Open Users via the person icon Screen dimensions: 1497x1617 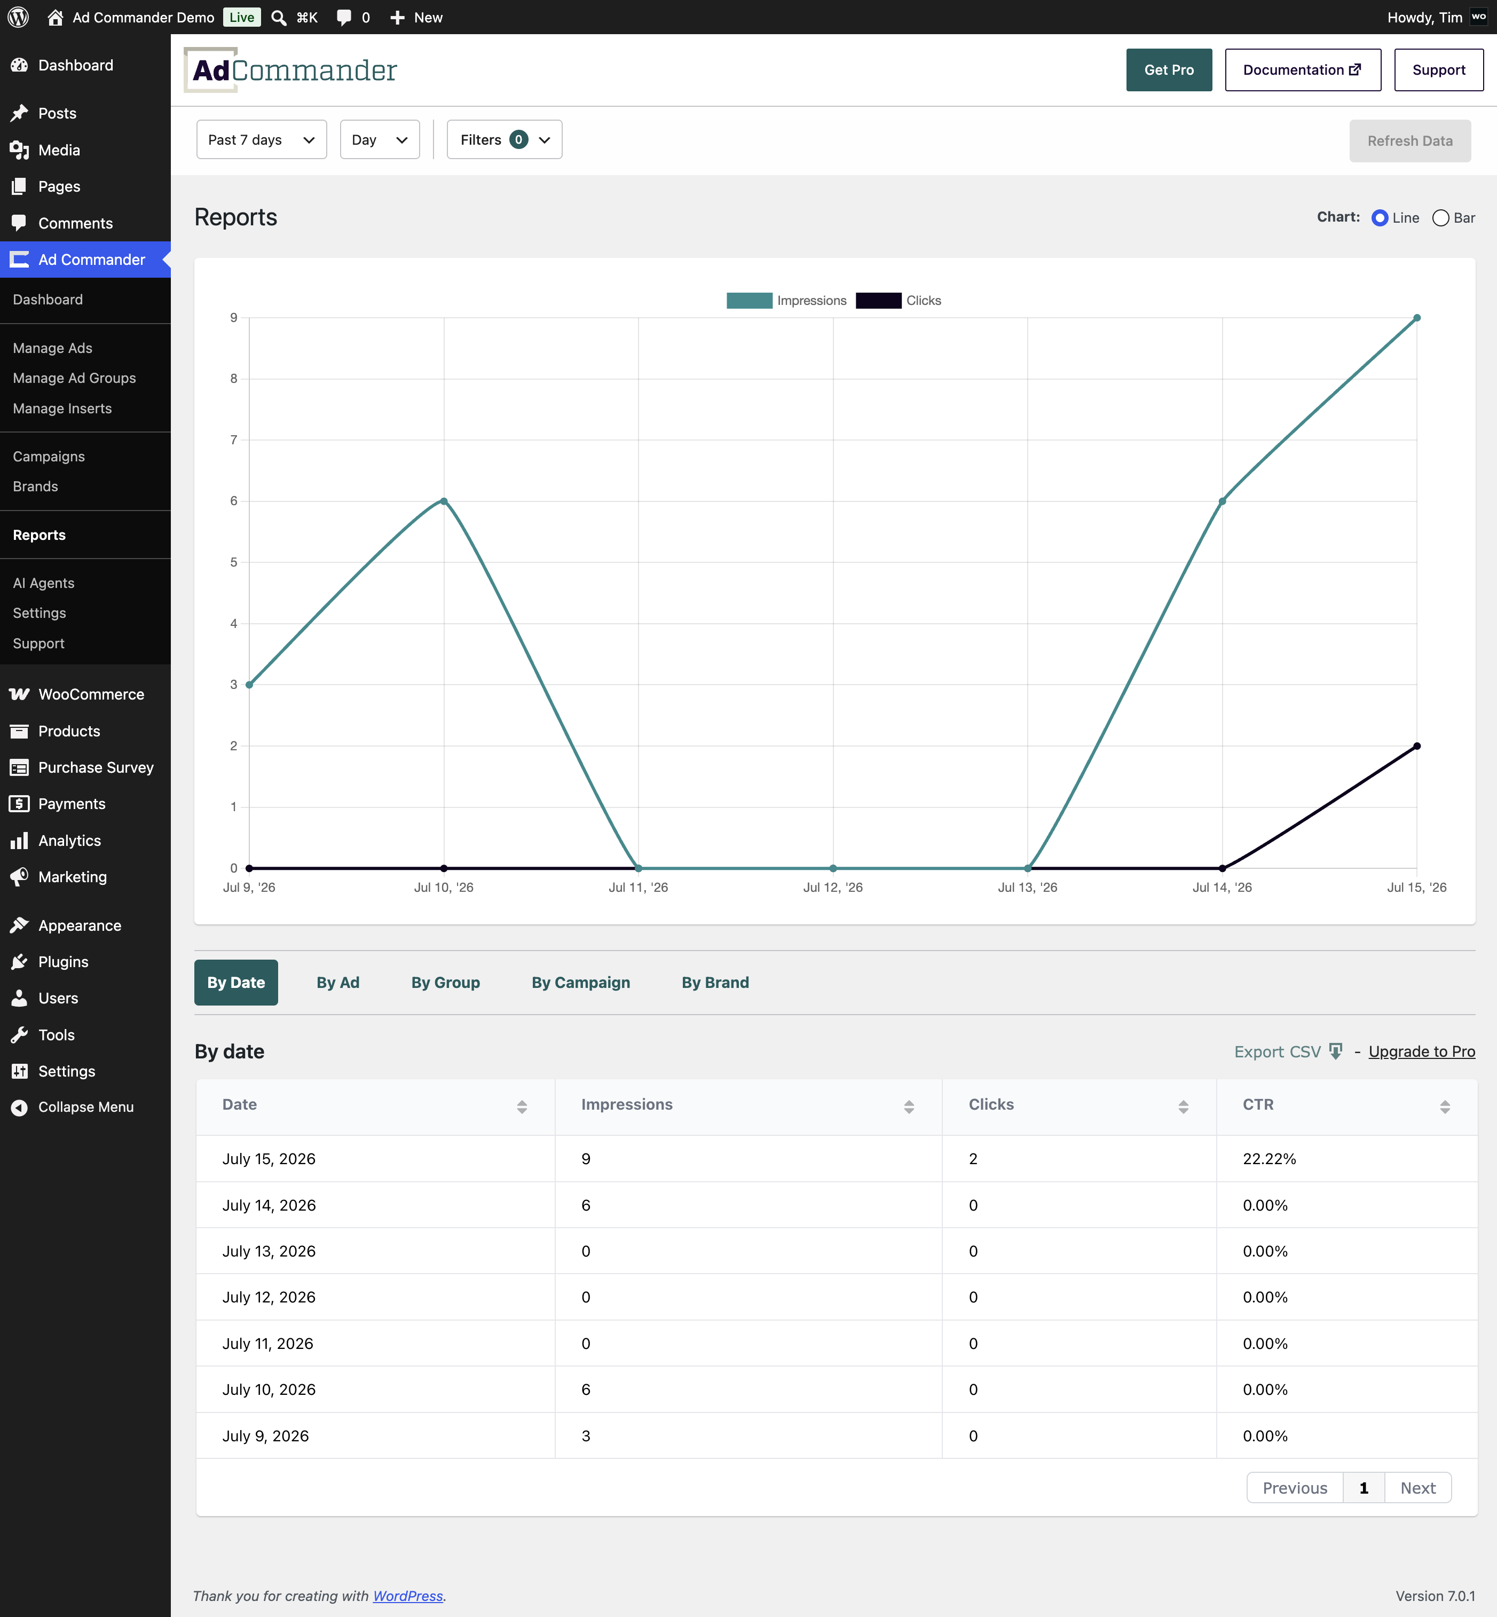tap(19, 998)
